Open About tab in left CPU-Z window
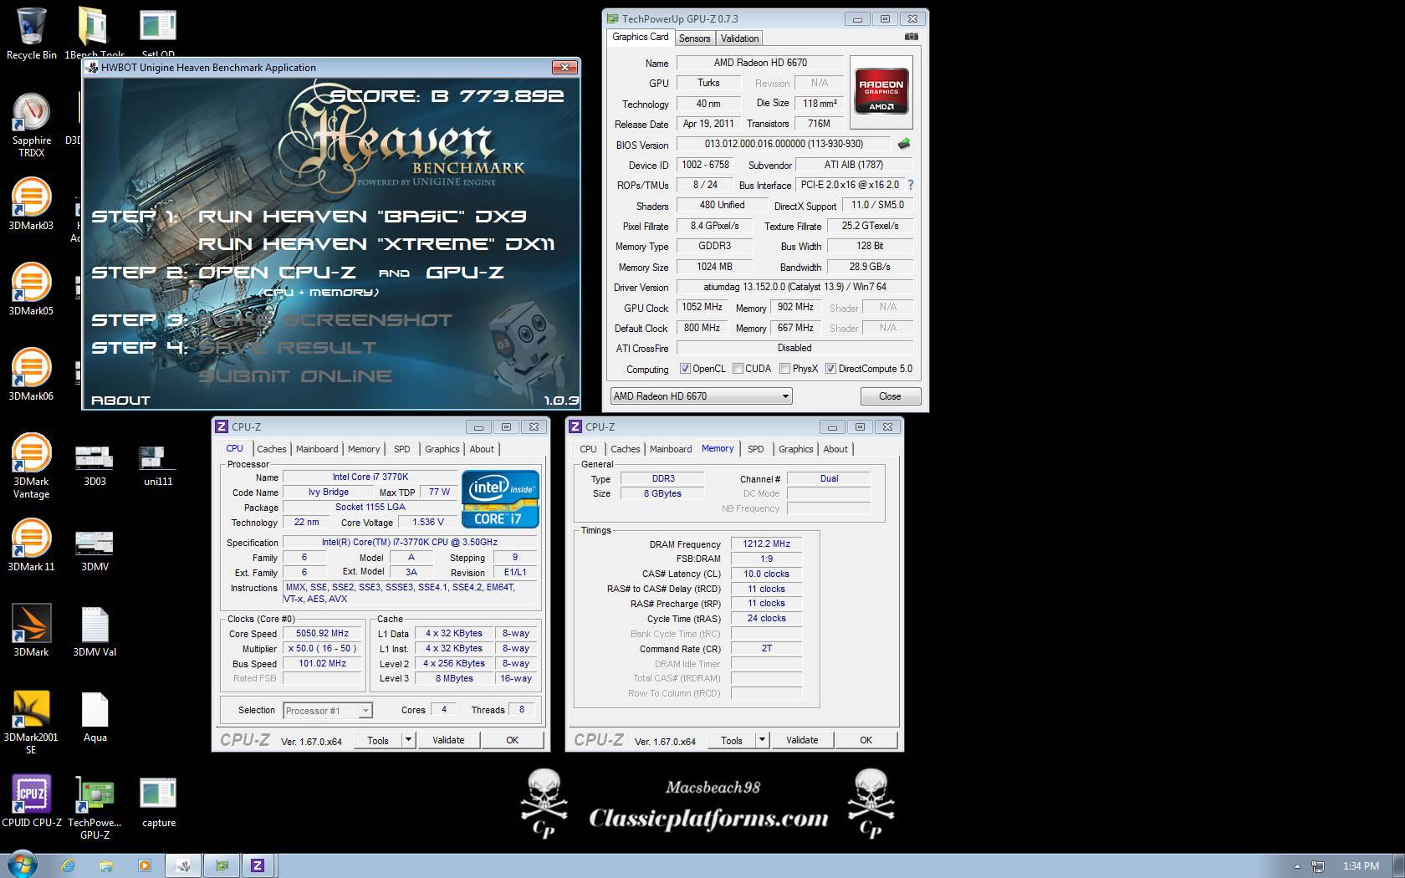The height and width of the screenshot is (878, 1405). click(x=481, y=449)
